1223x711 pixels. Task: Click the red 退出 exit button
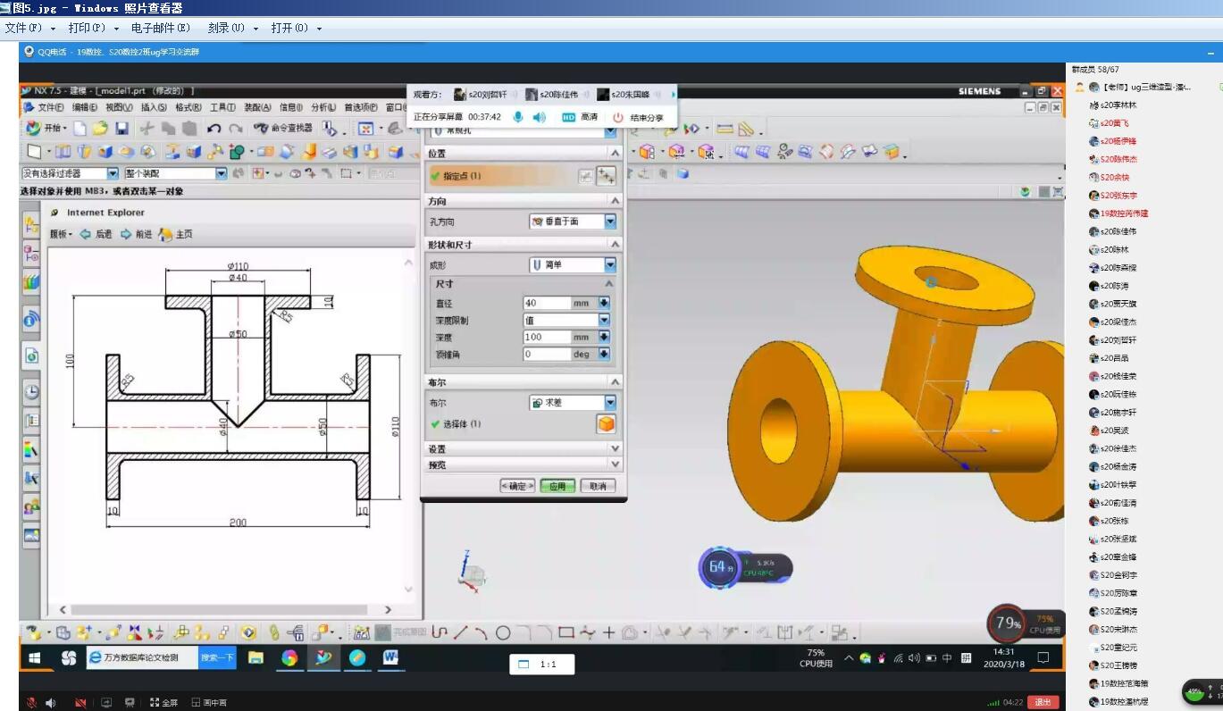pos(1043,702)
